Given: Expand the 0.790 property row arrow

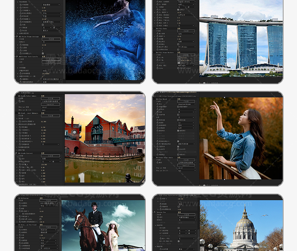Looking at the screenshot, I should tap(17, 127).
